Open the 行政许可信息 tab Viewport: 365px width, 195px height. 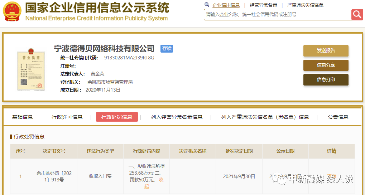(67, 117)
